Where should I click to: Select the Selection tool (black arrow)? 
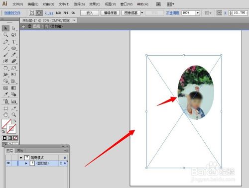(5, 28)
